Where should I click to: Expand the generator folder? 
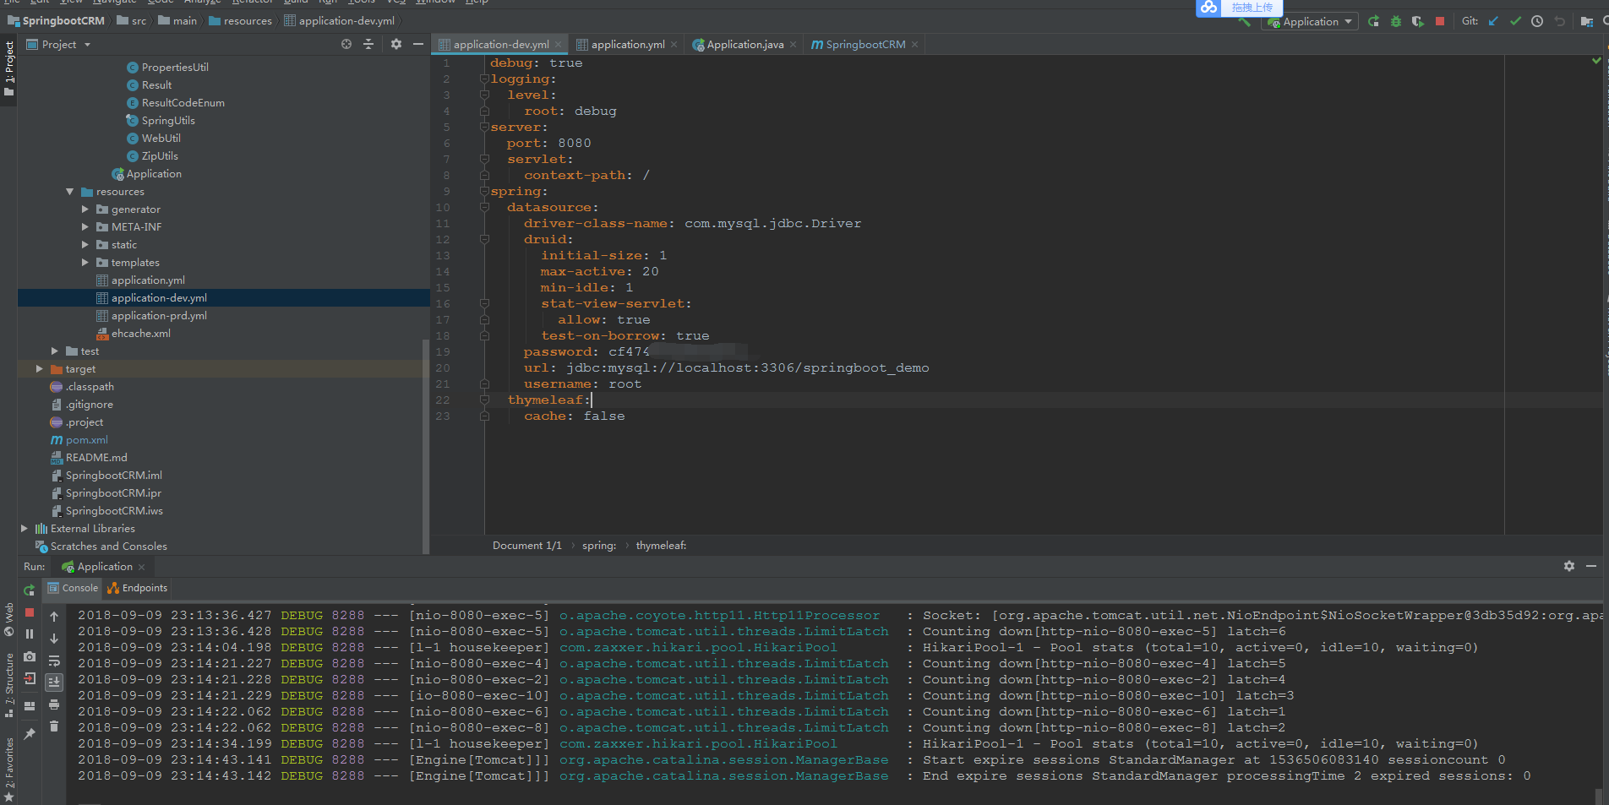[x=85, y=209]
